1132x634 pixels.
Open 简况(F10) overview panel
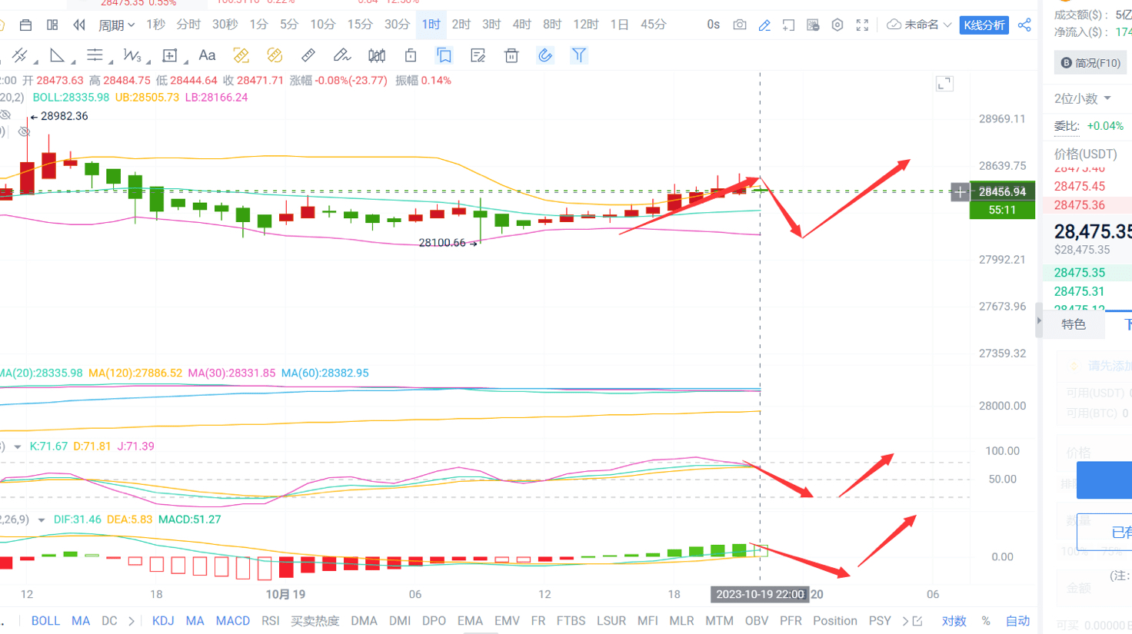tap(1090, 62)
